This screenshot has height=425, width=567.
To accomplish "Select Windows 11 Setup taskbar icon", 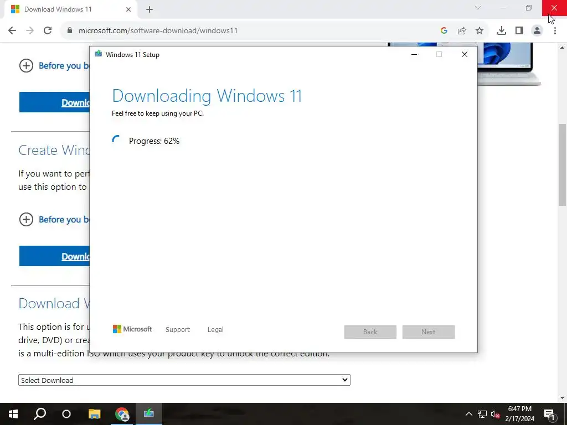I will click(148, 414).
